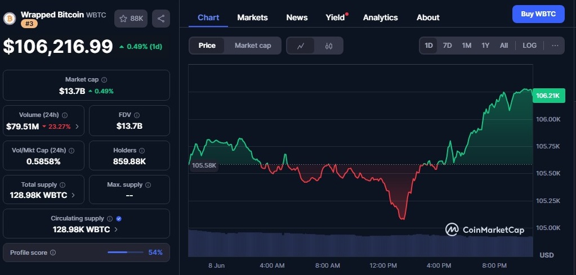The width and height of the screenshot is (576, 275).
Task: Switch to candlestick chart view icon
Action: coord(329,46)
